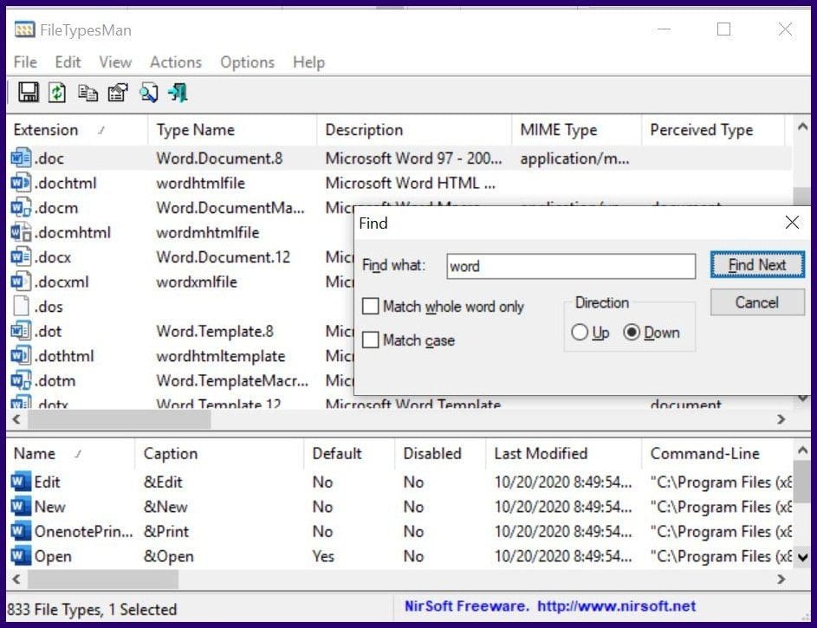Open the Options menu

click(x=247, y=62)
